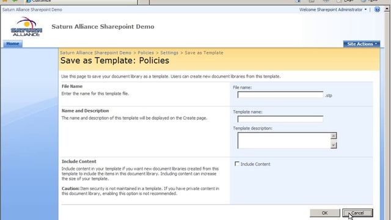This screenshot has height=220, width=391.
Task: Select the 'Save as Template: Policies' heading
Action: pos(115,61)
